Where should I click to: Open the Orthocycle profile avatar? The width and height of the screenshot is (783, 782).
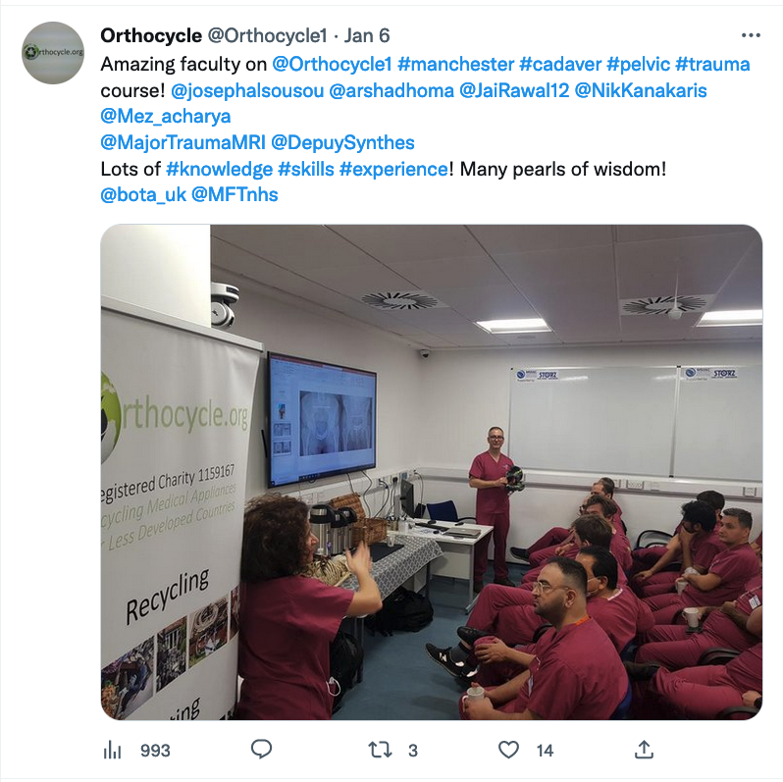click(x=53, y=52)
